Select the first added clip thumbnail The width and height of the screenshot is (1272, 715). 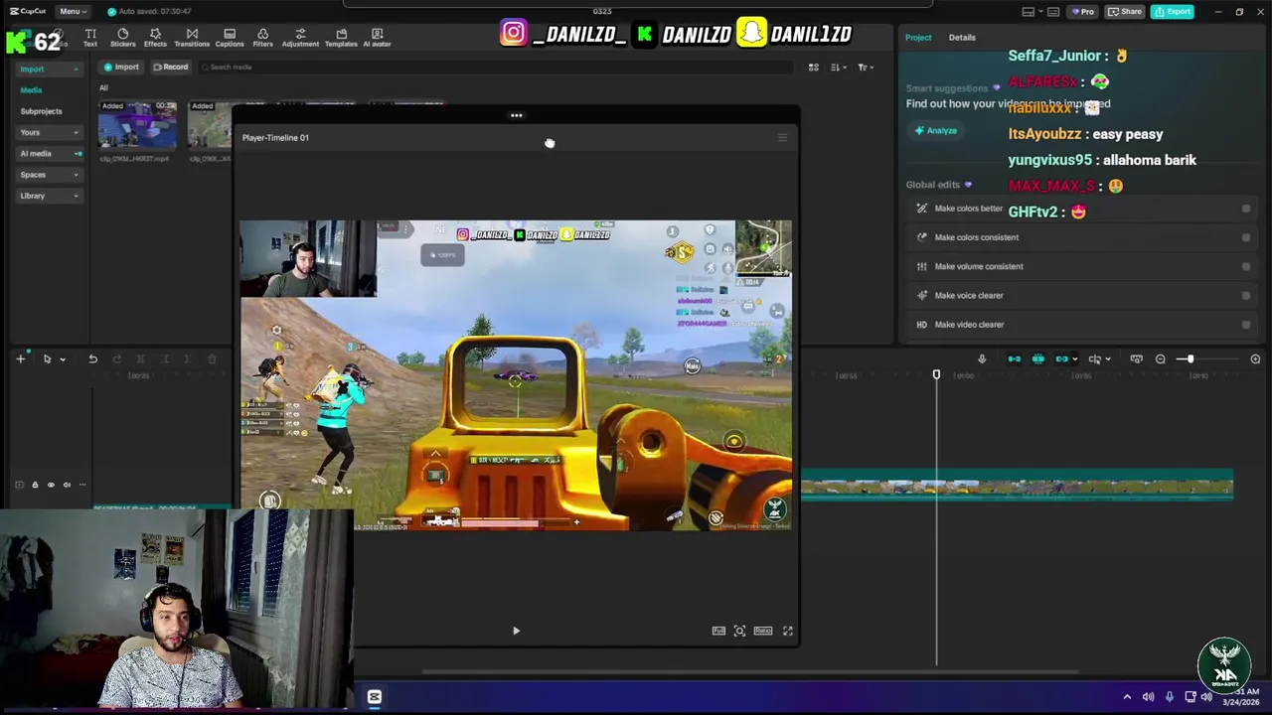(x=137, y=125)
